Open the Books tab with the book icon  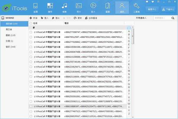pos(107,8)
